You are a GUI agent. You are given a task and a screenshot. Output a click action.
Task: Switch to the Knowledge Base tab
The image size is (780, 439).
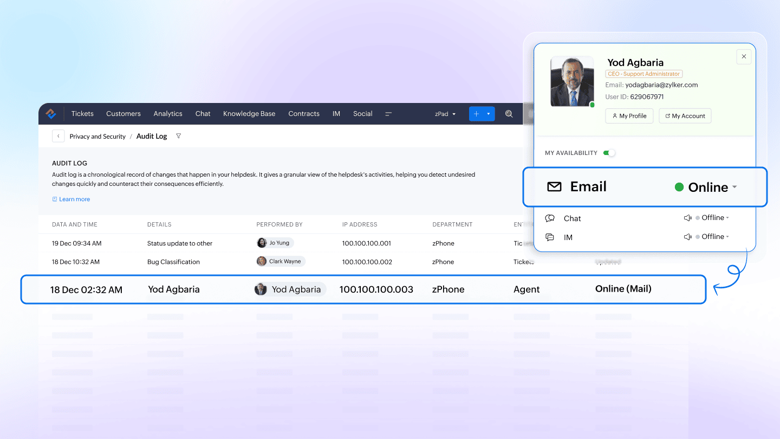coord(249,114)
